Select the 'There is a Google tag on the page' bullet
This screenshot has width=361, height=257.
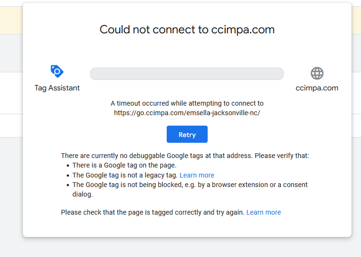click(x=124, y=165)
